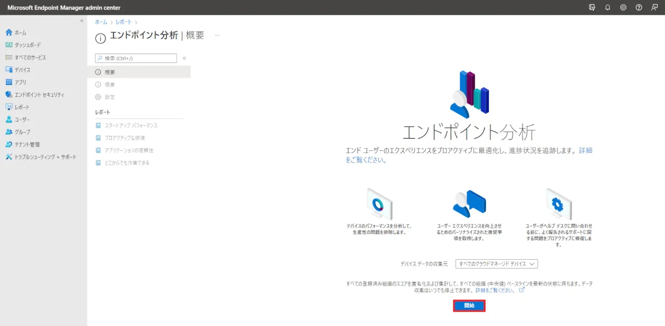
Task: Click the large エンドポイント分析 chart logo
Action: pyautogui.click(x=469, y=95)
